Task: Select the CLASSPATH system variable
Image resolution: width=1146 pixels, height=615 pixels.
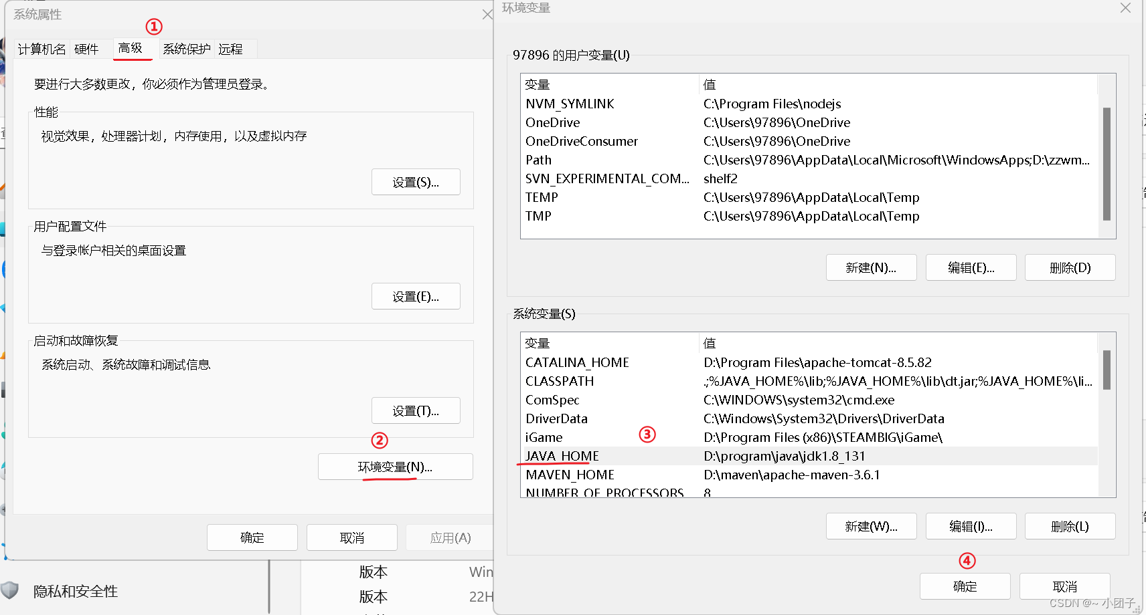Action: 809,381
